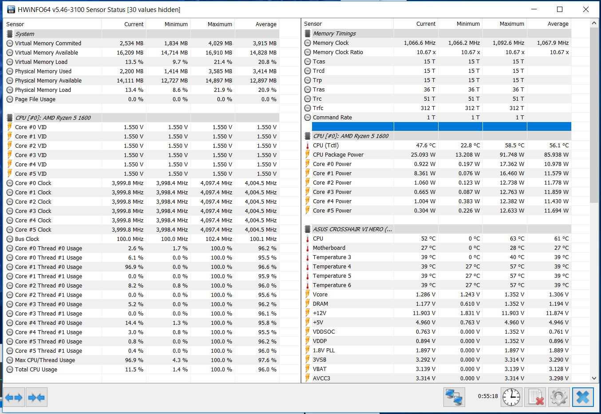601x414 pixels.
Task: Click the right pane scrollbar down arrow
Action: [x=594, y=378]
